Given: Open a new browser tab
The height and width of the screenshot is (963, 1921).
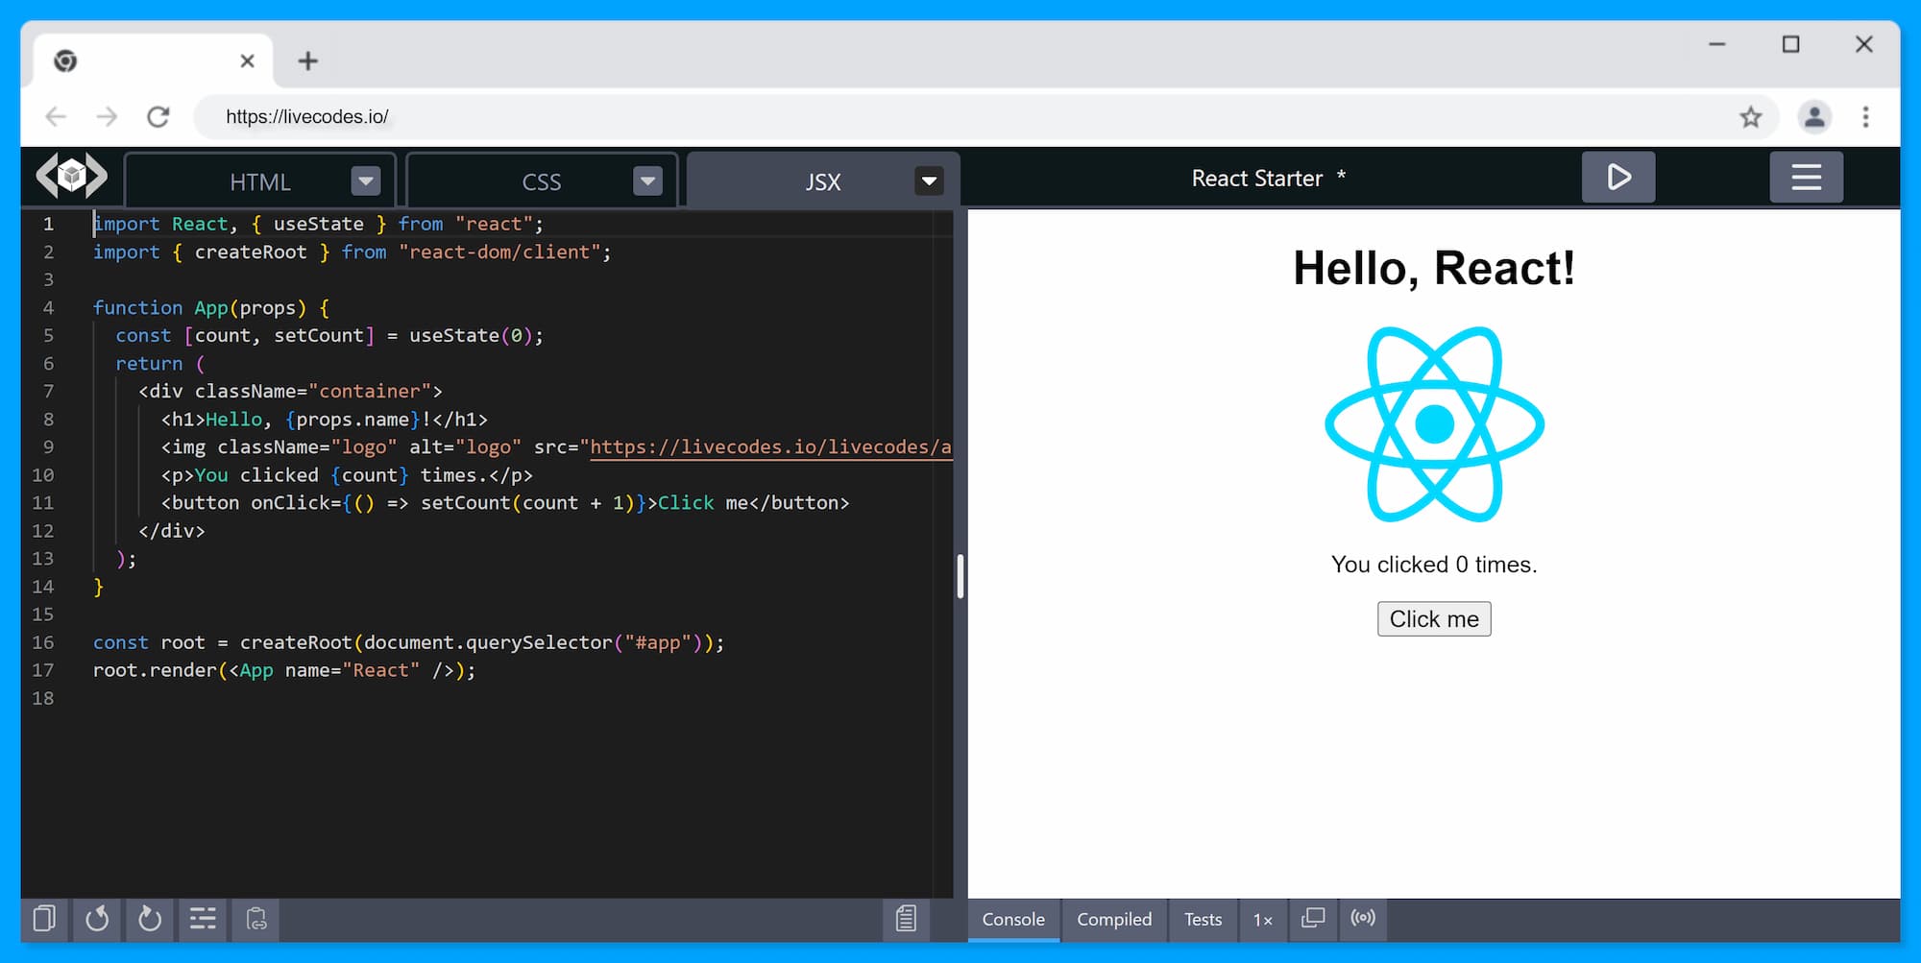Looking at the screenshot, I should [x=307, y=61].
